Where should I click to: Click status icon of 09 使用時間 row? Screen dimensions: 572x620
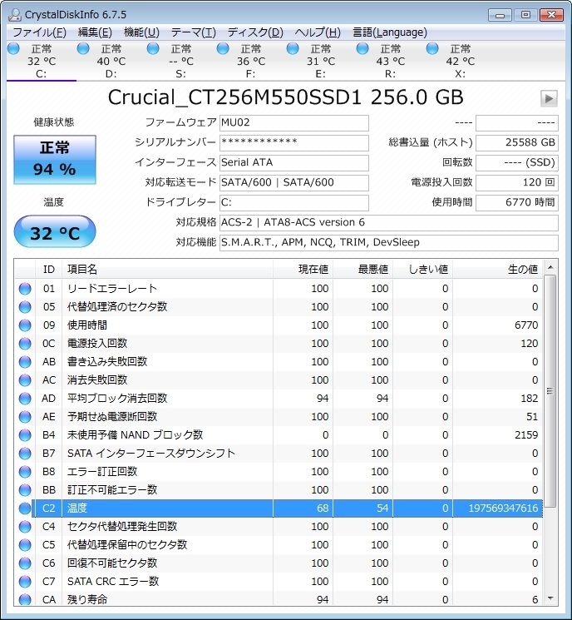25,325
